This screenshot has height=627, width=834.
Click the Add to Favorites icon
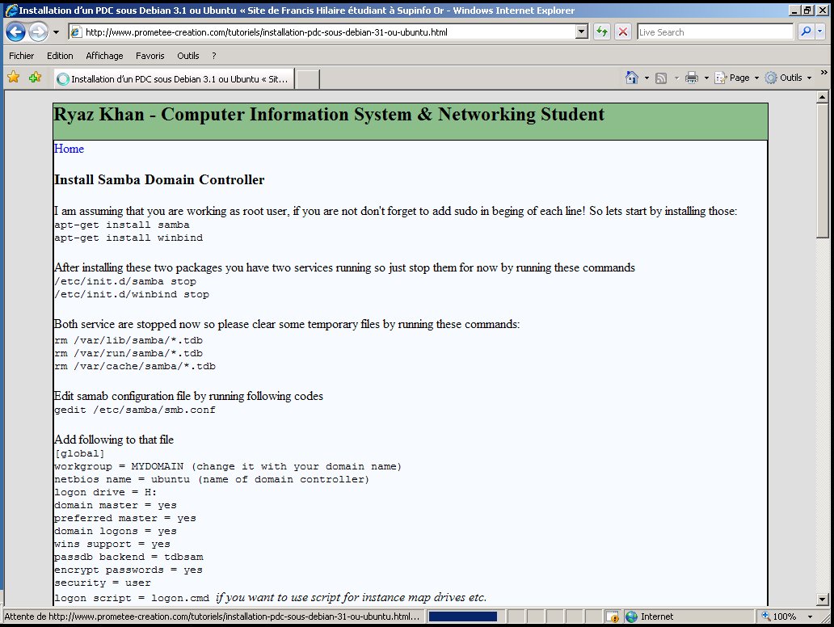click(35, 78)
